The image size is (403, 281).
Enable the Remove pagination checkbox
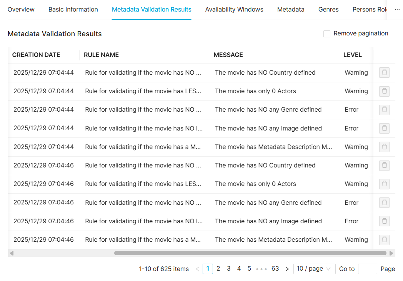327,34
